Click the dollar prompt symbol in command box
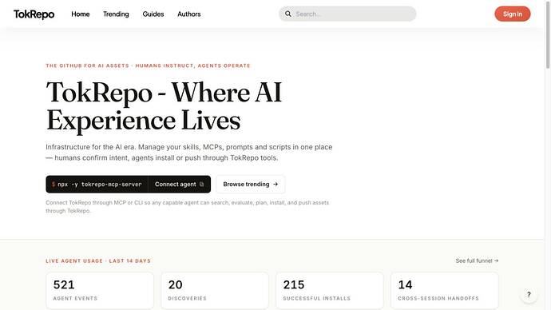Image resolution: width=551 pixels, height=310 pixels. point(54,185)
